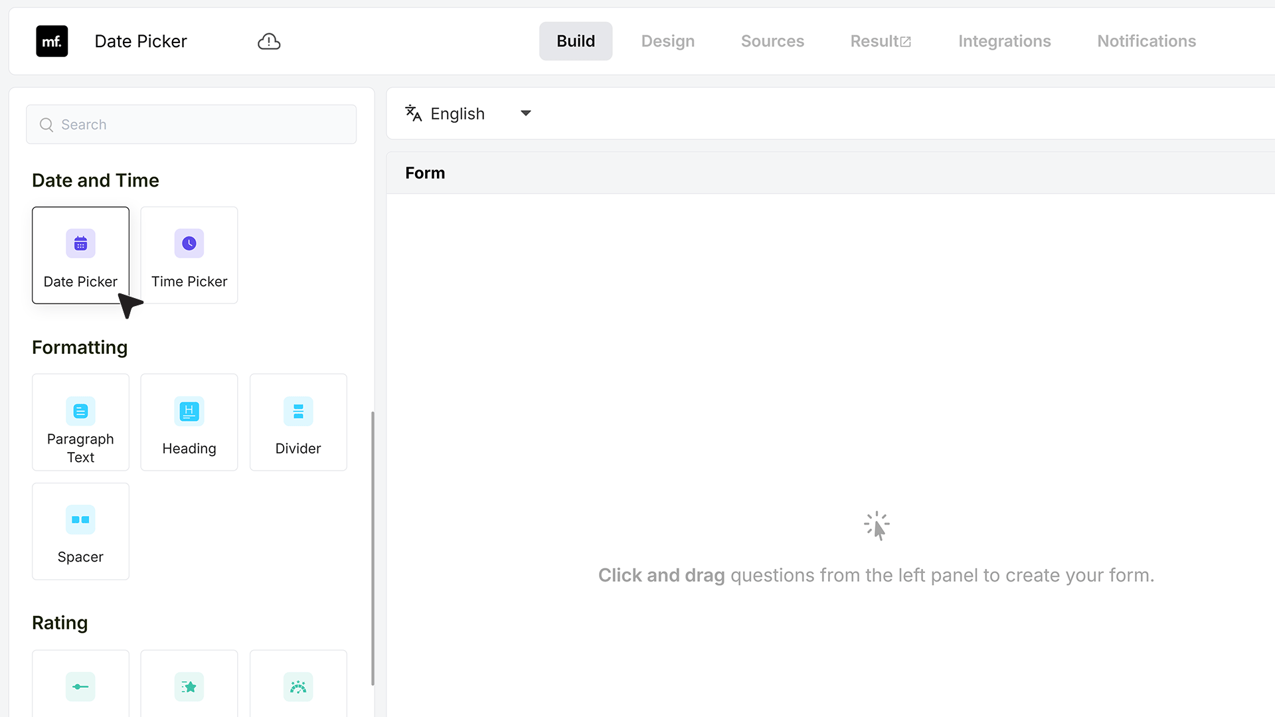Open the Result external link tab
This screenshot has height=717, width=1275.
tap(881, 41)
